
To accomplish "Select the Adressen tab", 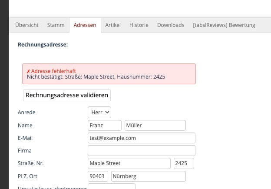I will (85, 25).
